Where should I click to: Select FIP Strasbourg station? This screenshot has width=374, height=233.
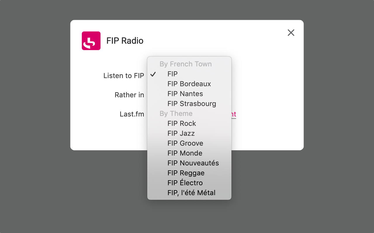tap(192, 104)
